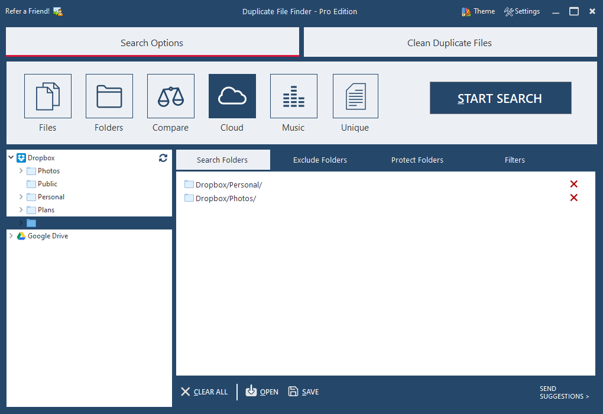Click the Refer a Friend link text
The width and height of the screenshot is (603, 414).
(x=27, y=11)
